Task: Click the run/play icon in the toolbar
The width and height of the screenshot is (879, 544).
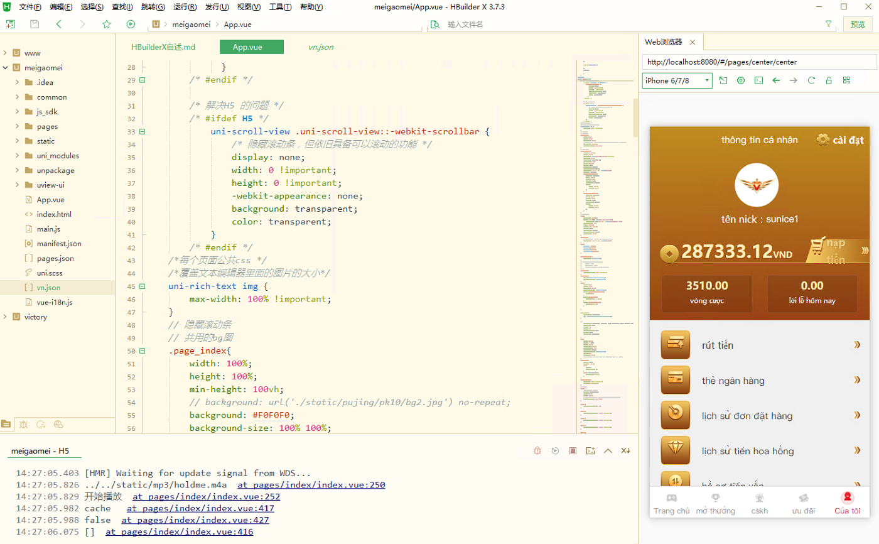Action: (131, 24)
